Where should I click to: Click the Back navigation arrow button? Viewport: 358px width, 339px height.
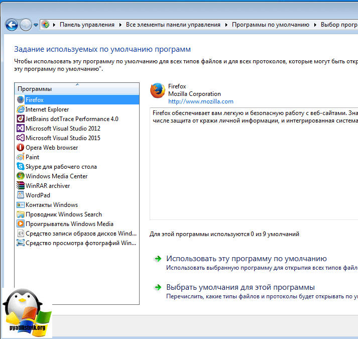[x=12, y=25]
